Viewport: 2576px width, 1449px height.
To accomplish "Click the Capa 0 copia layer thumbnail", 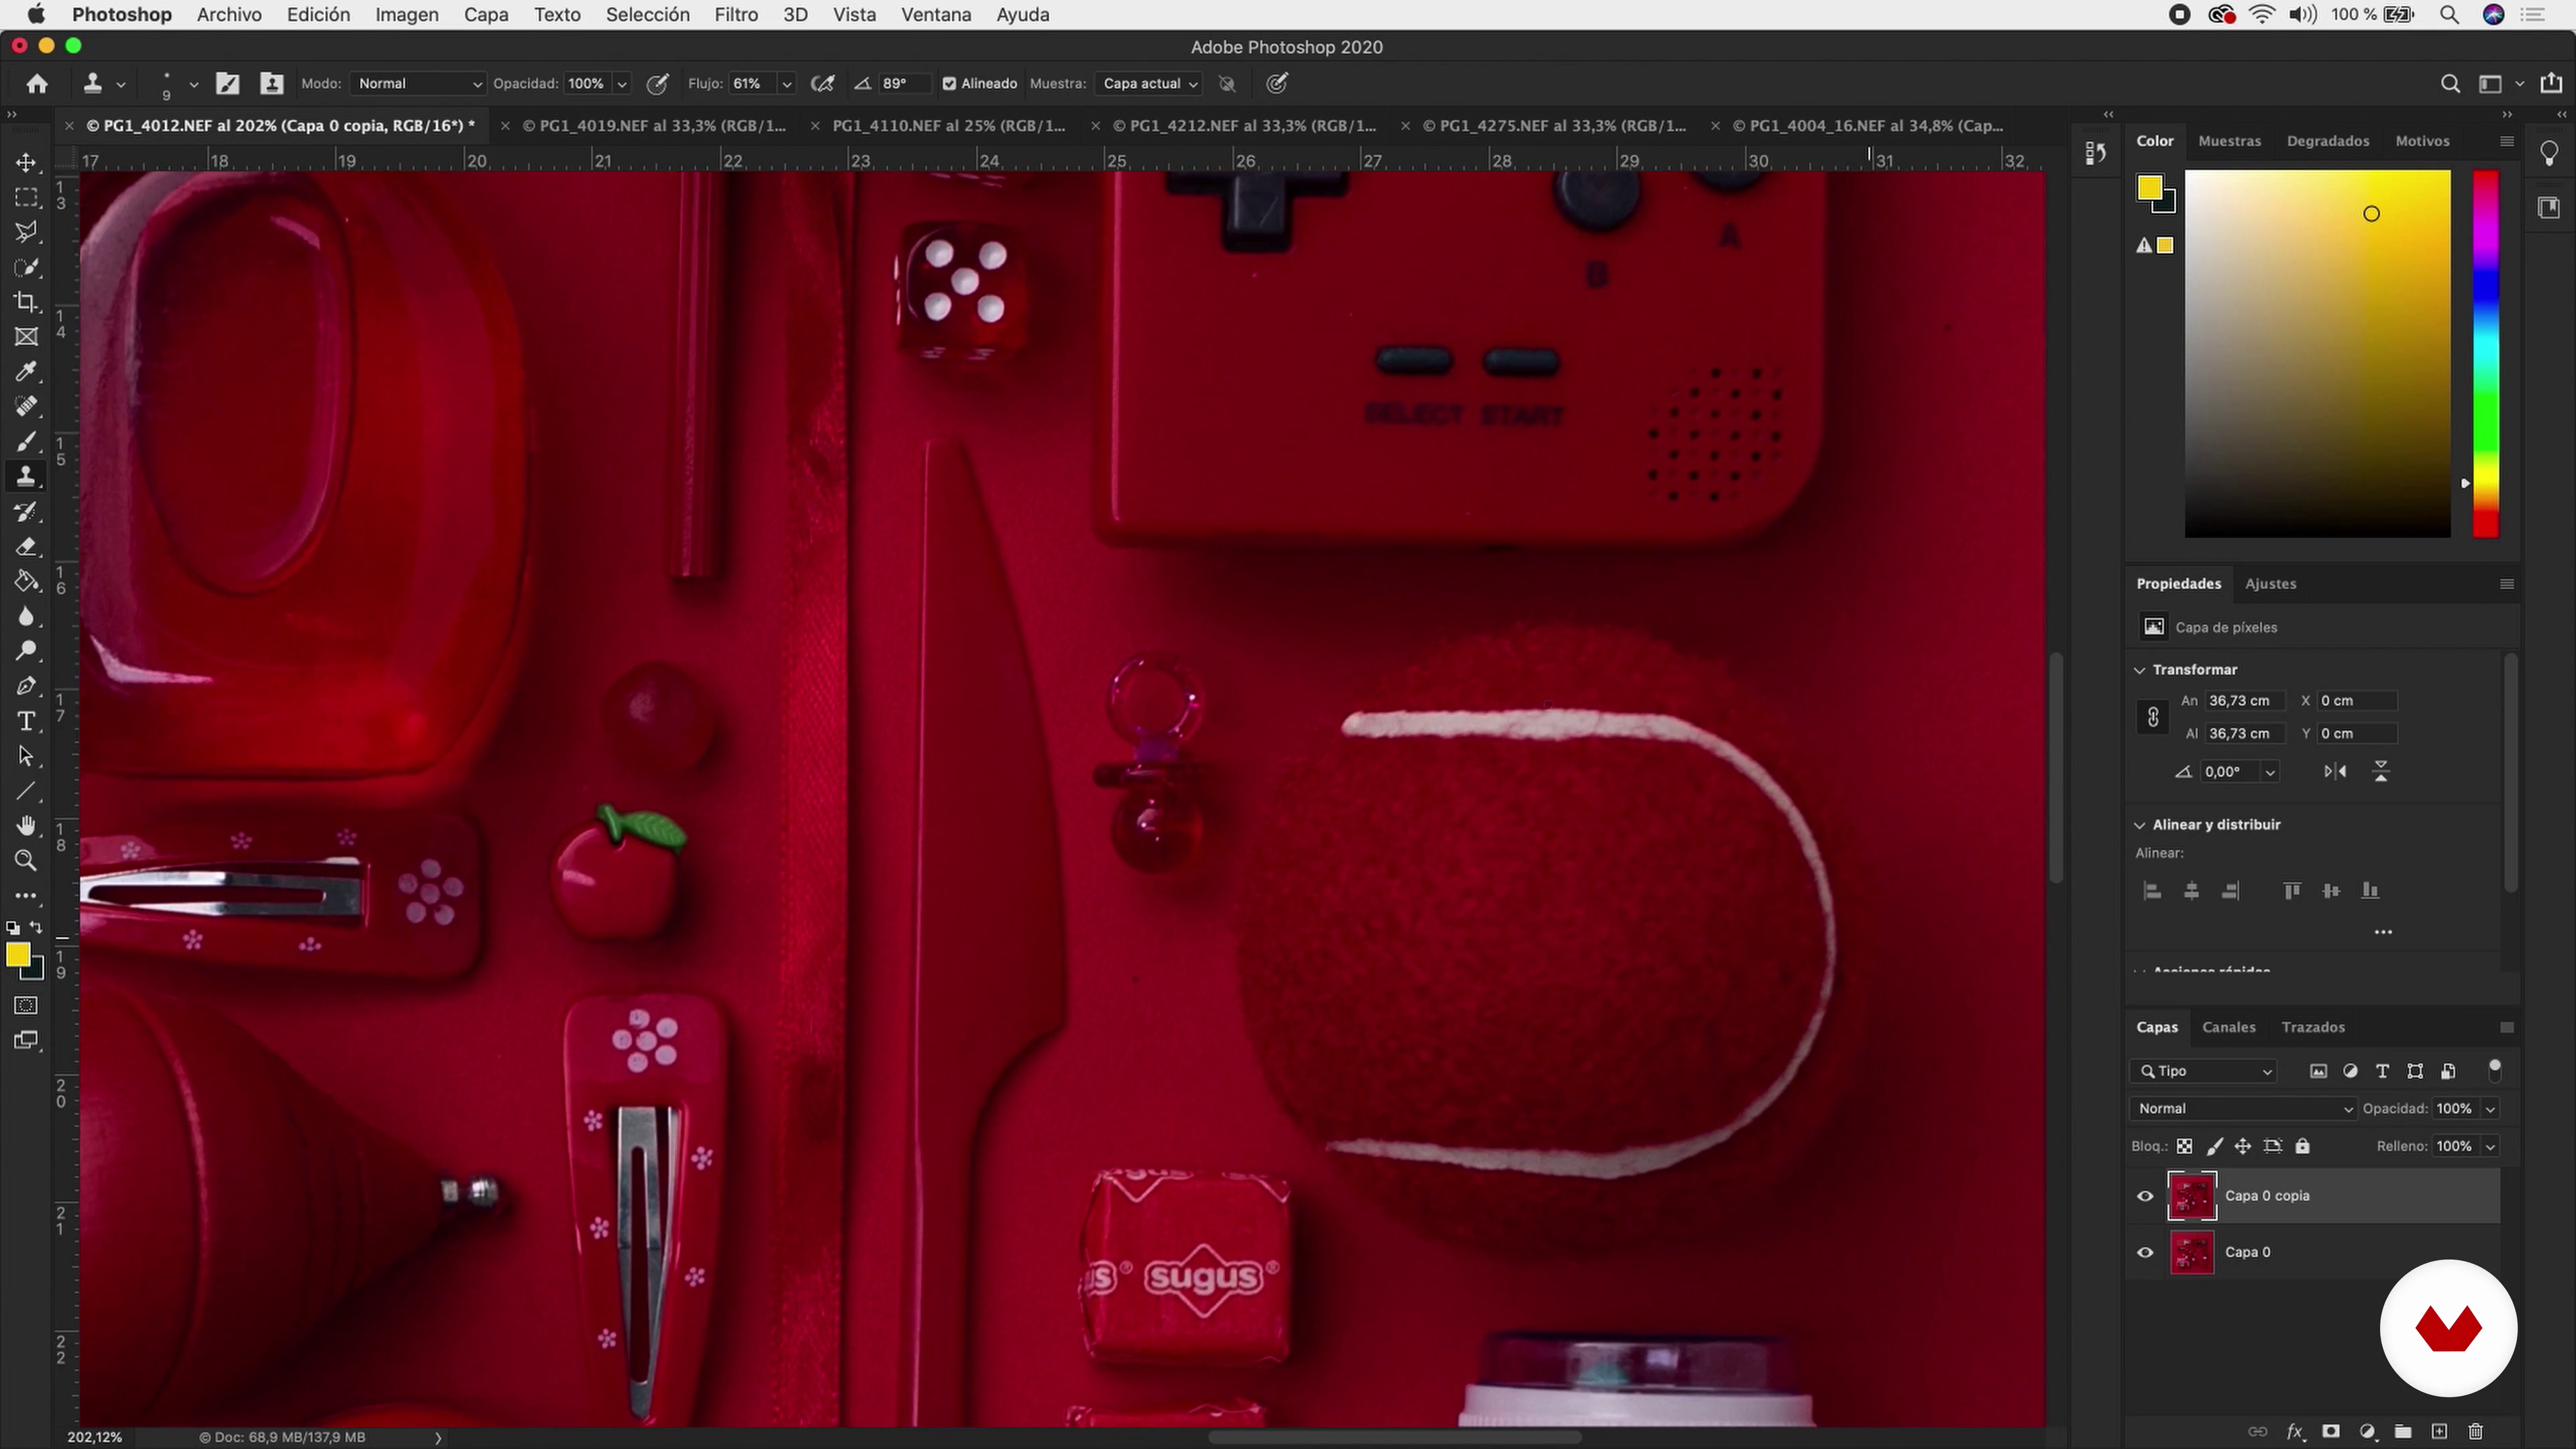I will pyautogui.click(x=2191, y=1196).
